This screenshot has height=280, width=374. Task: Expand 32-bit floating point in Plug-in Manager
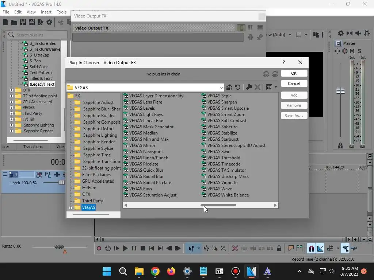click(11, 96)
